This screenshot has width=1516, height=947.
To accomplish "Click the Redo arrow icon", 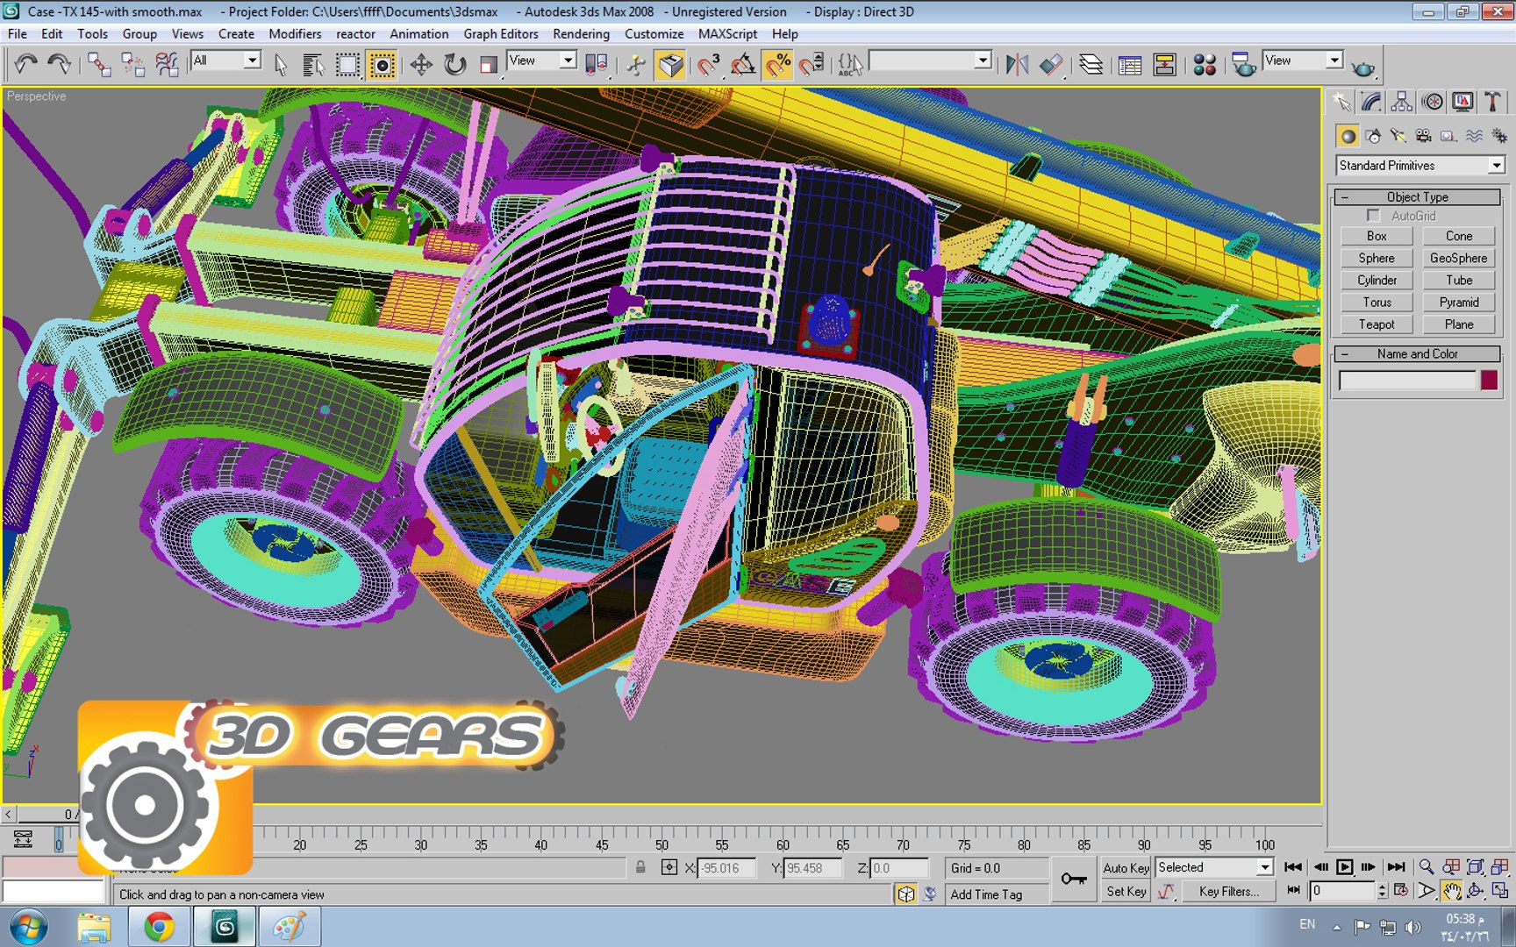I will 59,64.
